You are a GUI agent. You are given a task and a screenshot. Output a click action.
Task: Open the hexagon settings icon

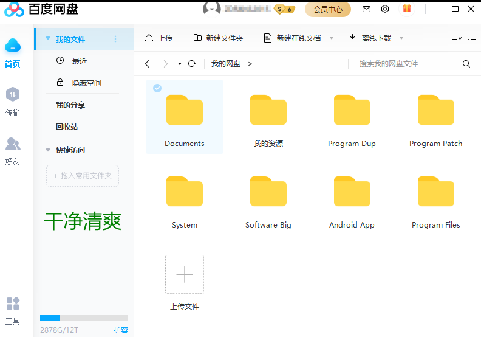click(x=385, y=9)
